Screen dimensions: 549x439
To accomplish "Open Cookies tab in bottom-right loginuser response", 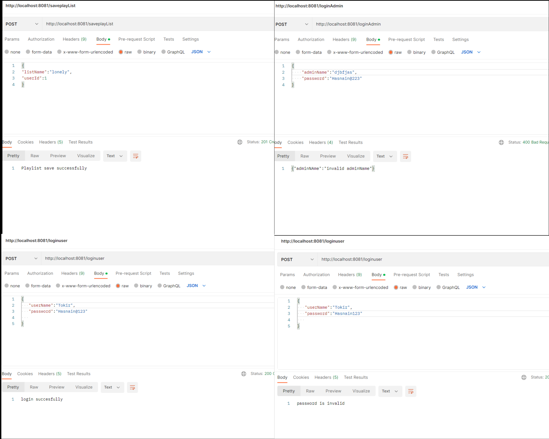I will 301,377.
